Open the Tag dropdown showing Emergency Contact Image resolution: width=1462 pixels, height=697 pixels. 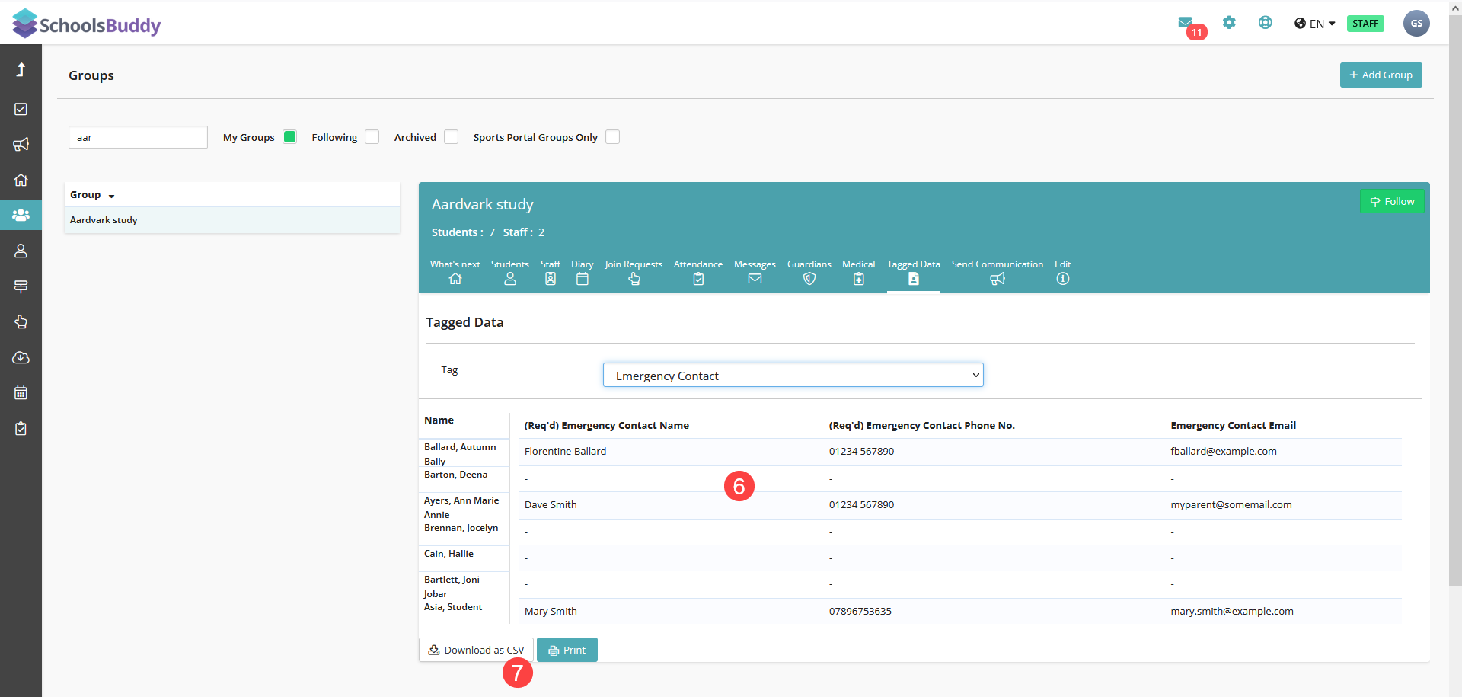point(793,376)
